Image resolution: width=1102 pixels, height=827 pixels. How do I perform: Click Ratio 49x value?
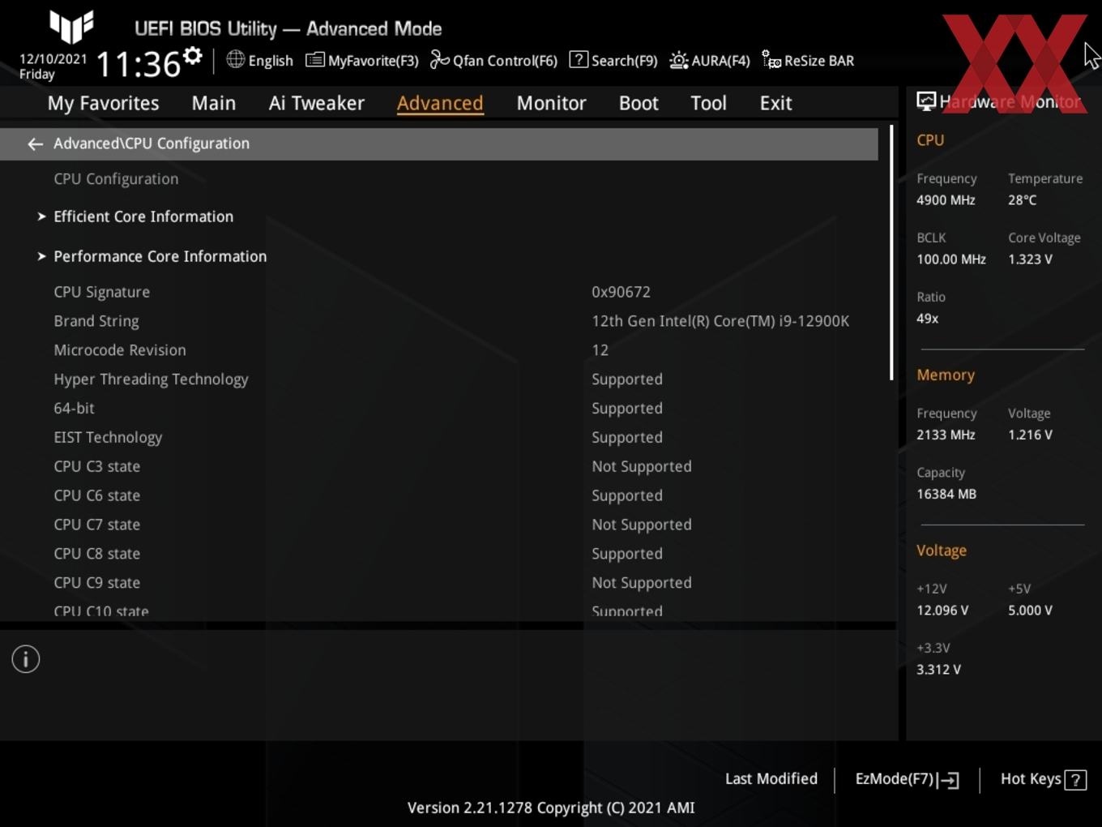click(x=928, y=319)
